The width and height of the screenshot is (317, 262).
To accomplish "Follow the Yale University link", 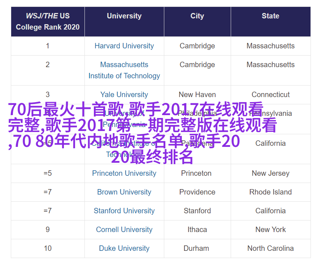I will (x=124, y=95).
